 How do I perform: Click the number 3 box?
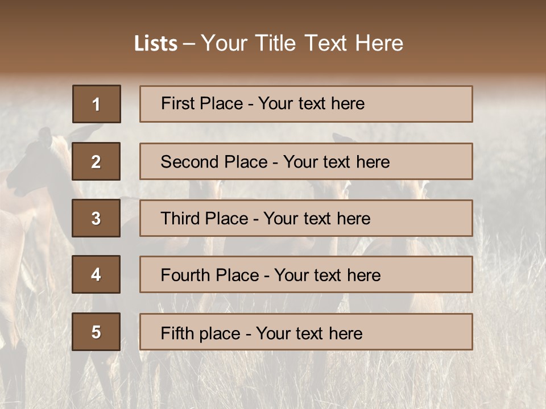point(96,218)
